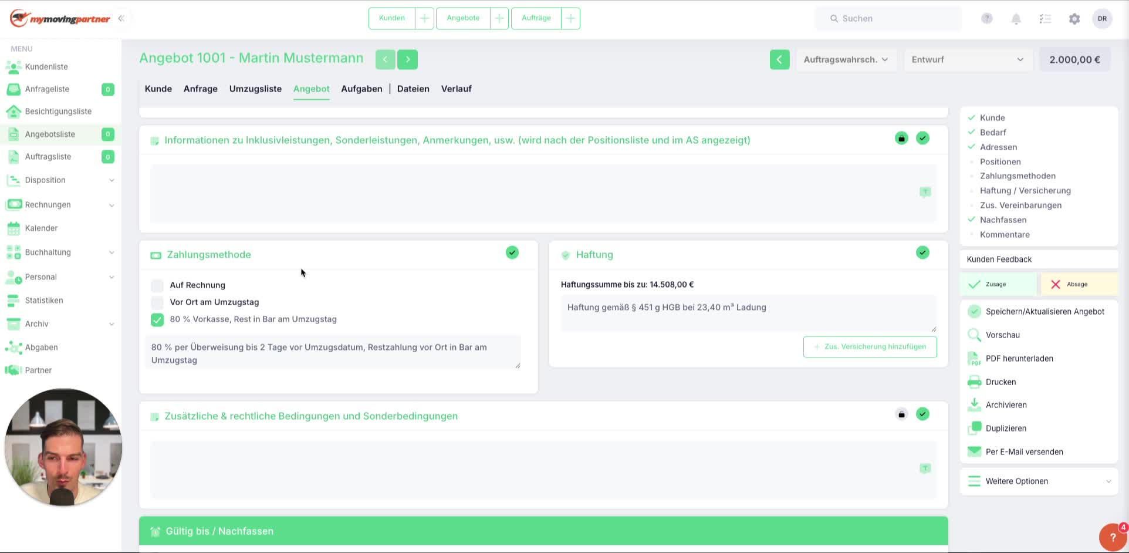Open the help question mark icon in header
This screenshot has width=1129, height=553.
pos(987,18)
